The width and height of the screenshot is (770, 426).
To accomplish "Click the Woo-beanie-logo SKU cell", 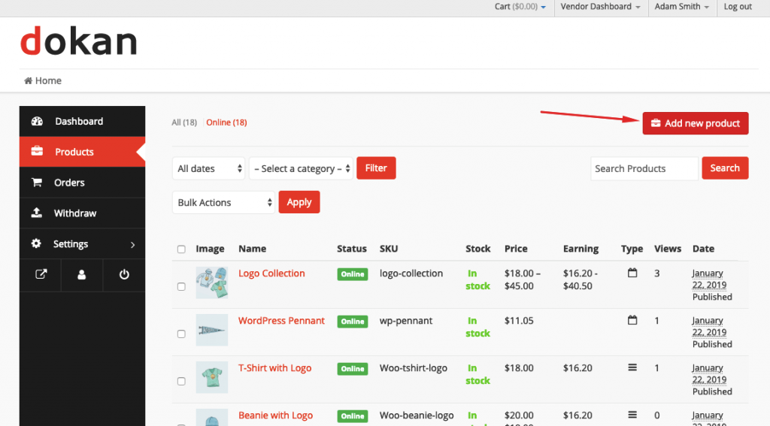I will click(x=417, y=415).
